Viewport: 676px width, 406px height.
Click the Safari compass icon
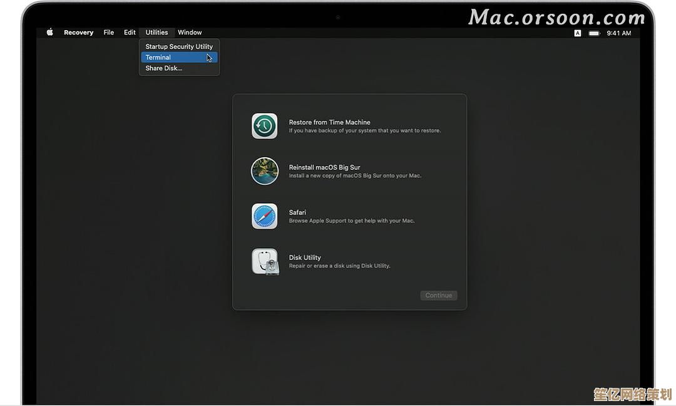pos(264,216)
